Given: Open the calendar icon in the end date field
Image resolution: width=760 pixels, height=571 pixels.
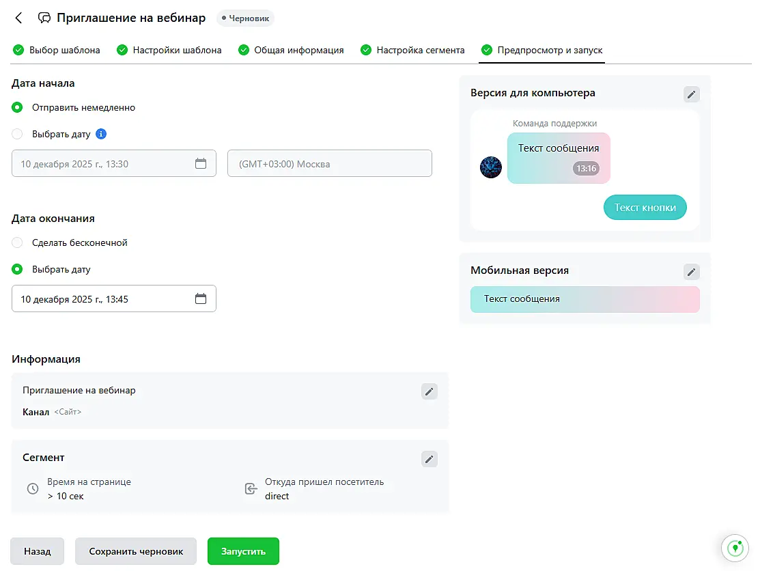Looking at the screenshot, I should (x=201, y=298).
